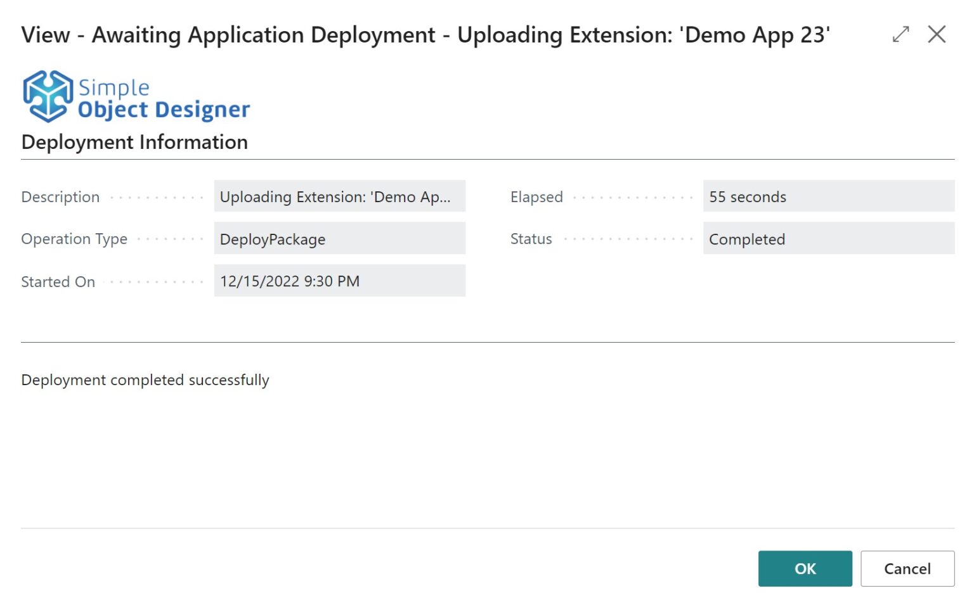Confirm with the OK button
The height and width of the screenshot is (598, 974).
click(x=805, y=568)
